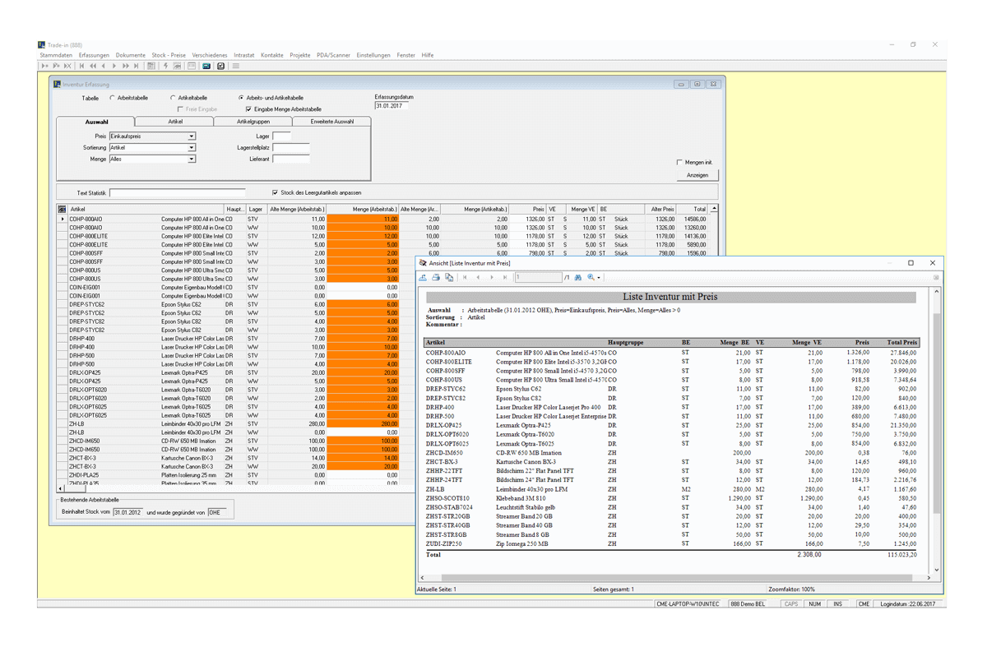Jump to first record in main toolbar
Screen dimensions: 987x647
pos(81,66)
